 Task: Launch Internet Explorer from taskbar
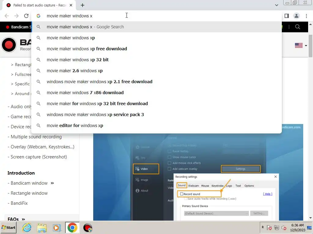point(27,228)
